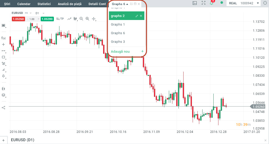Collapse the Graphs 6 dropdown arrow

pos(127,4)
